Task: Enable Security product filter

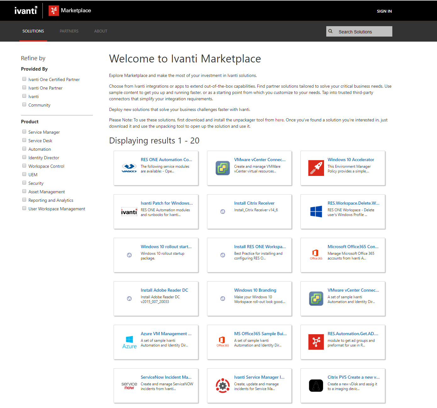Action: (24, 183)
